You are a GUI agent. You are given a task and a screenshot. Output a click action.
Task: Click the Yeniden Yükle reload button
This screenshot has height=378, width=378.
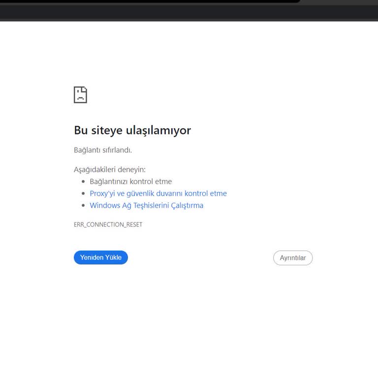point(101,257)
